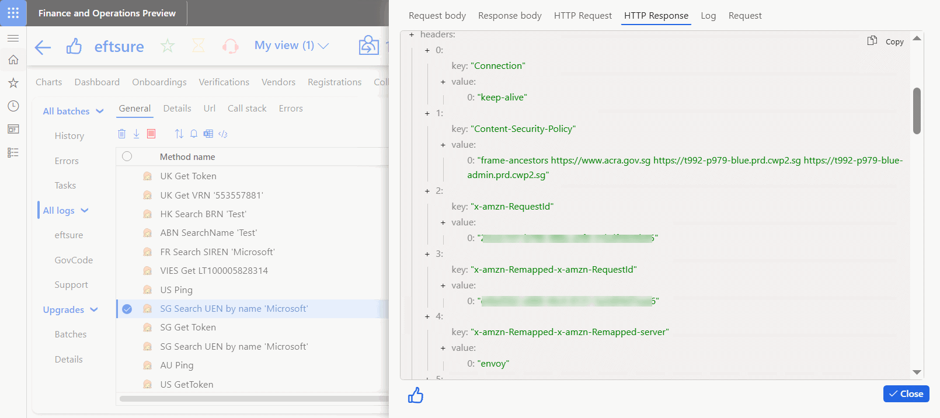
Task: Click the headset support icon
Action: pyautogui.click(x=230, y=46)
